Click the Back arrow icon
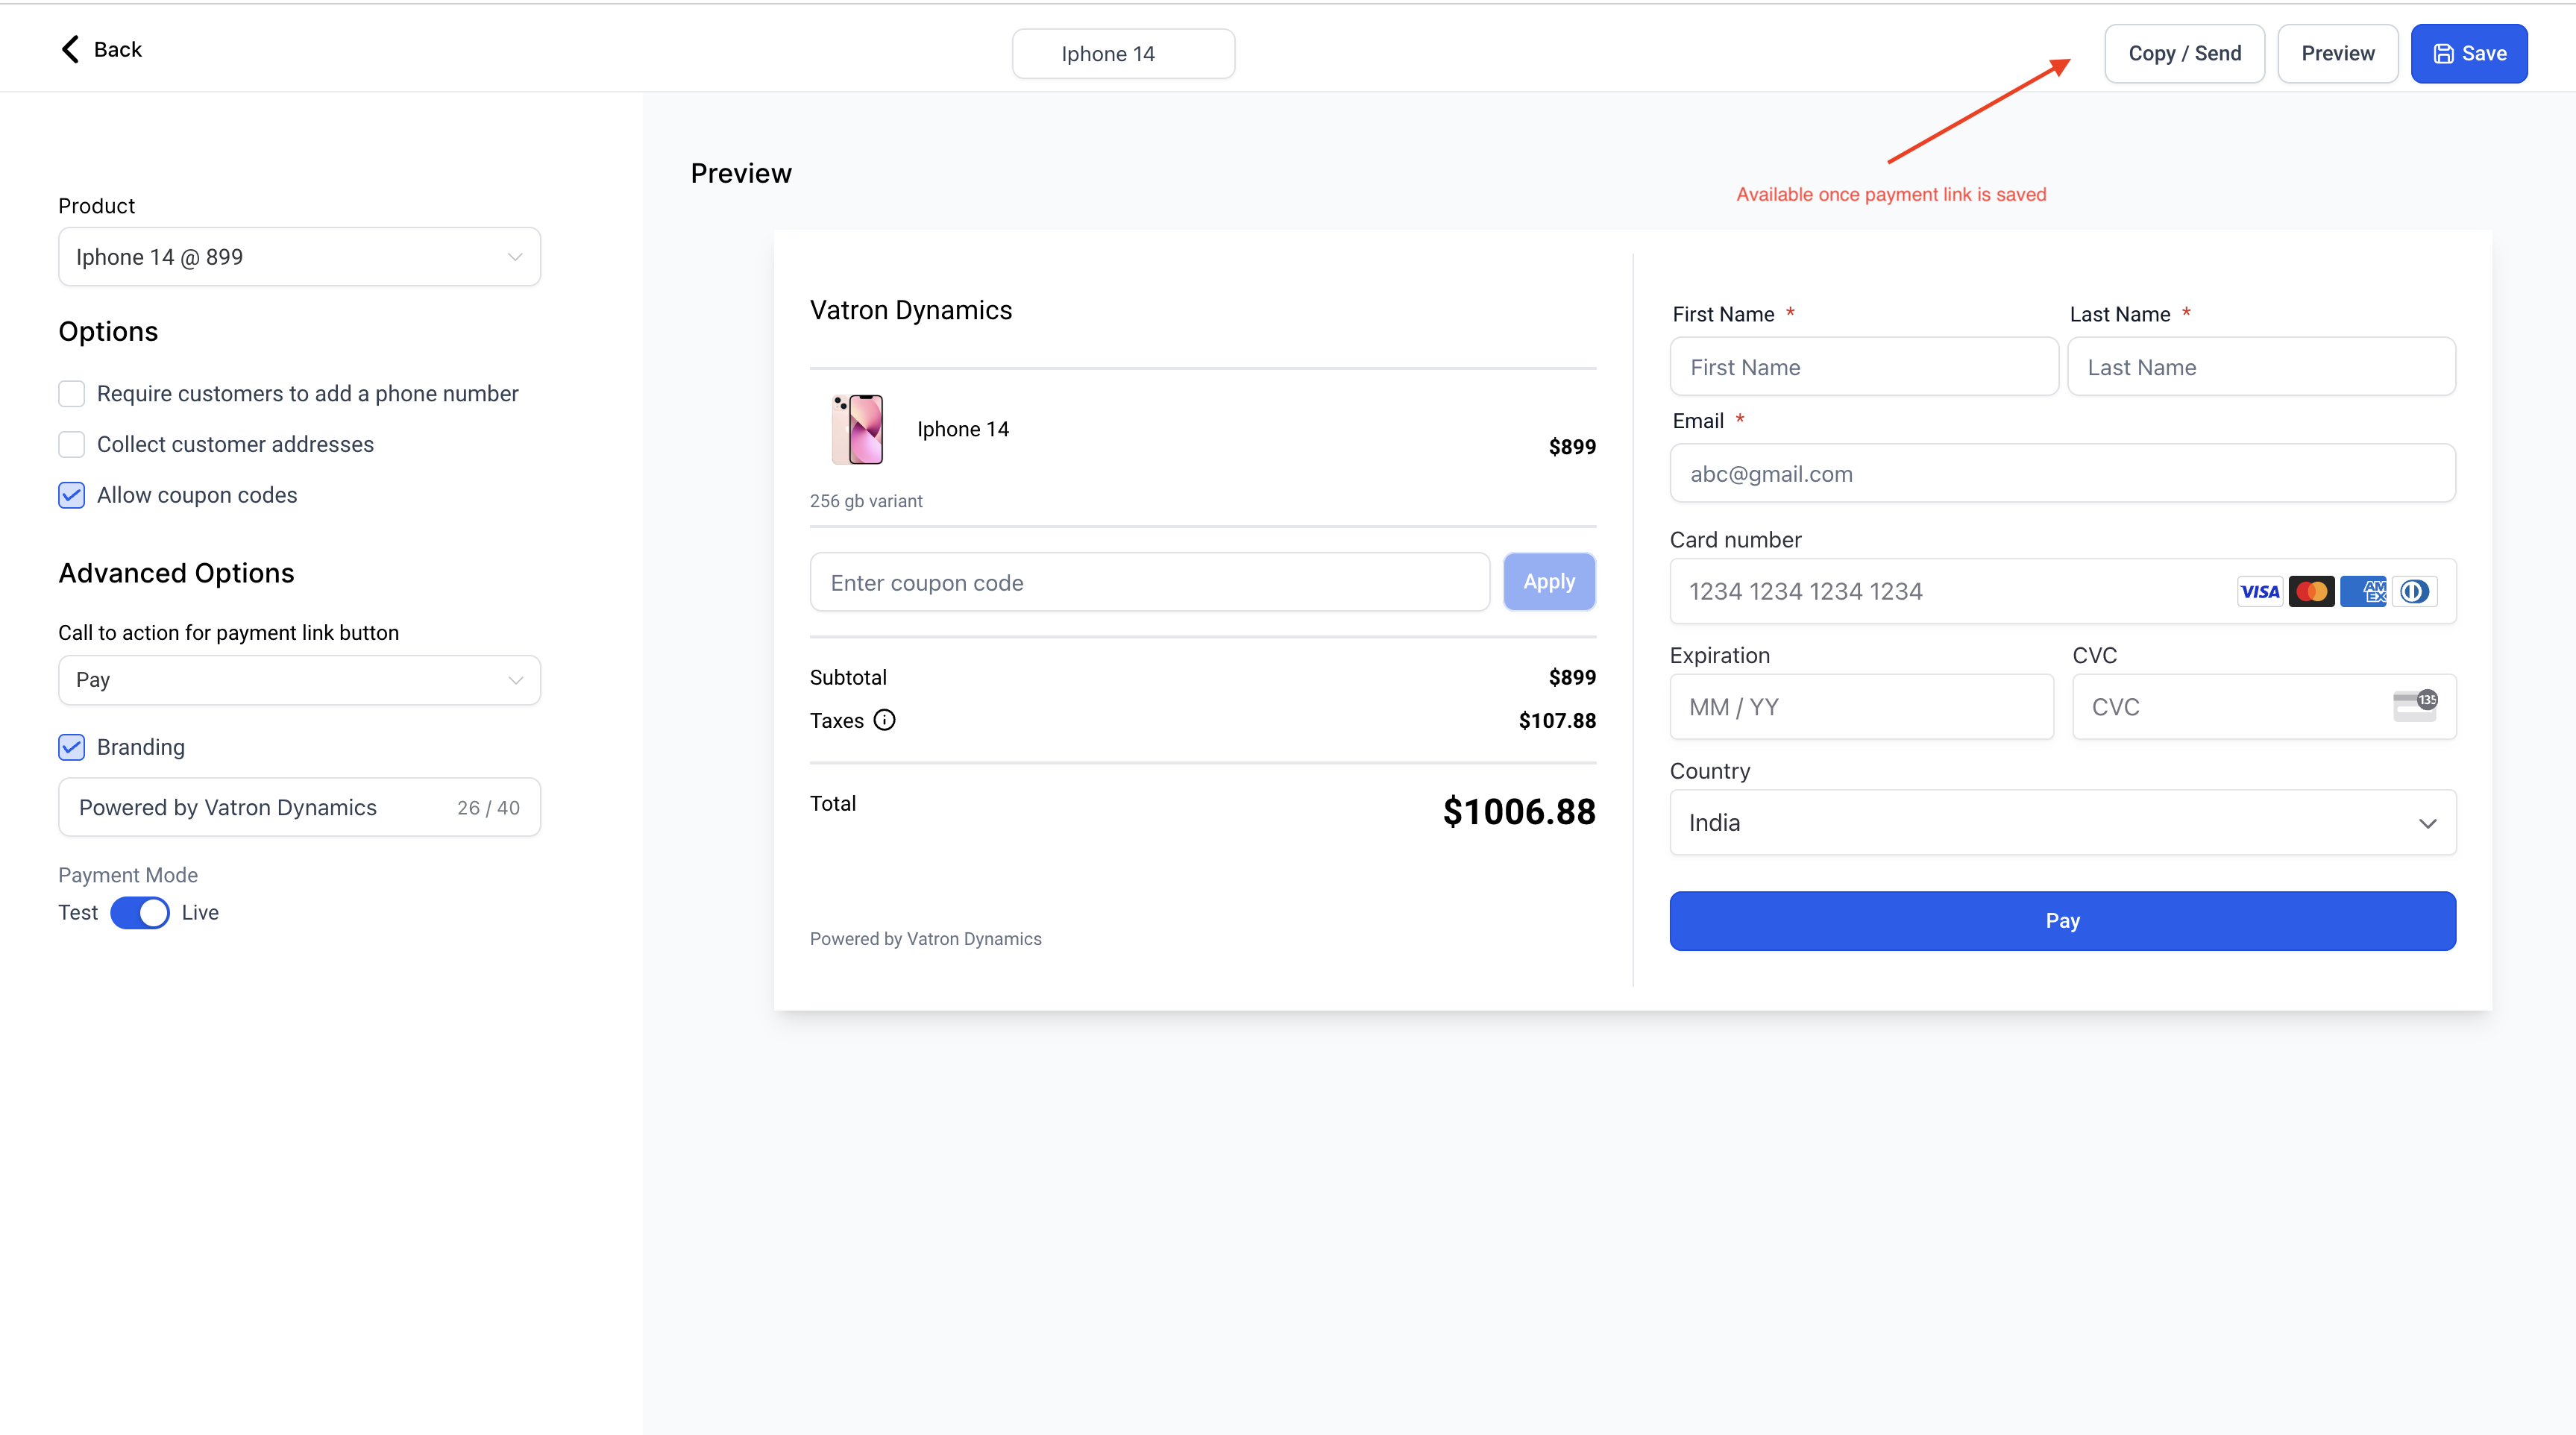This screenshot has width=2576, height=1435. pyautogui.click(x=70, y=49)
